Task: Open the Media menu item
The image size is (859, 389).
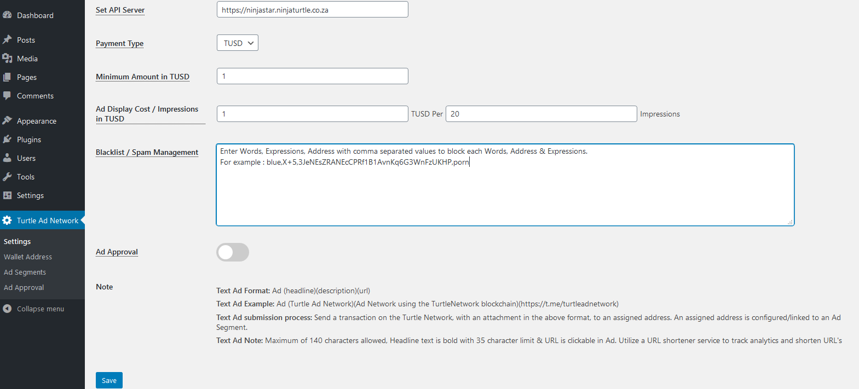Action: (x=42, y=59)
